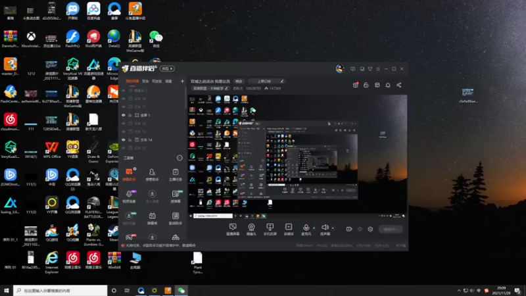Click the WeChat icon on taskbar
Viewport: 526px width, 296px height.
[181, 291]
